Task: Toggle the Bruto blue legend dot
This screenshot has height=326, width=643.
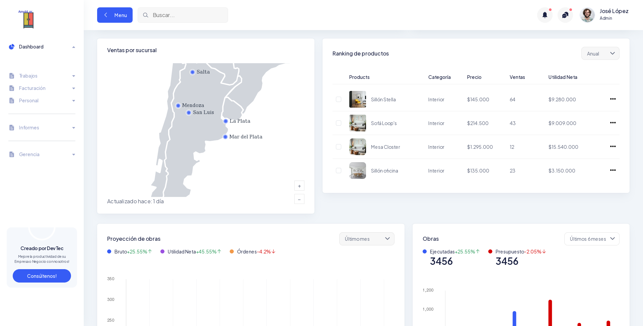Action: (x=109, y=251)
